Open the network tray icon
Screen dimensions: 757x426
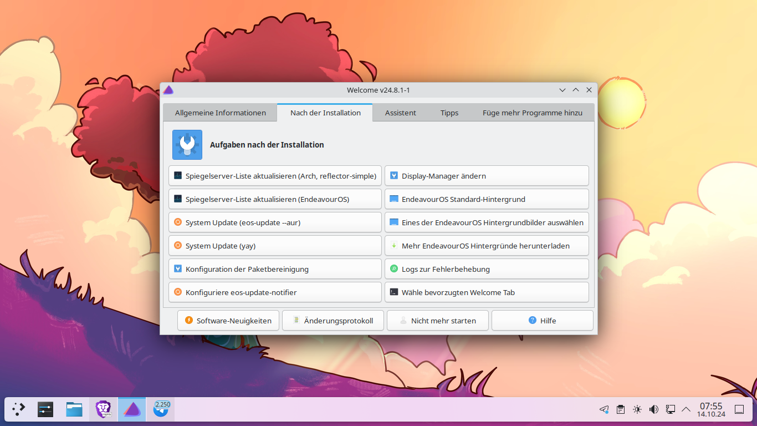tap(670, 409)
